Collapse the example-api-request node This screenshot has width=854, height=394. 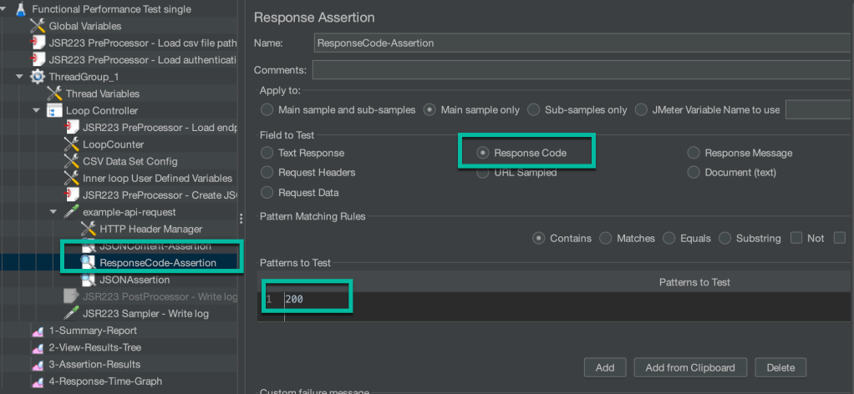(x=54, y=212)
